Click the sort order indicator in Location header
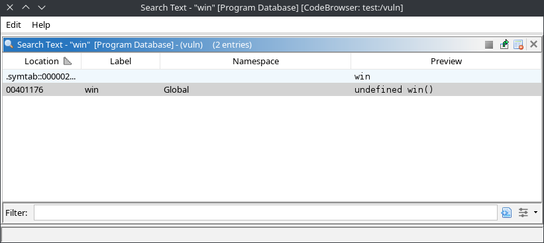The image size is (544, 243). tap(68, 62)
